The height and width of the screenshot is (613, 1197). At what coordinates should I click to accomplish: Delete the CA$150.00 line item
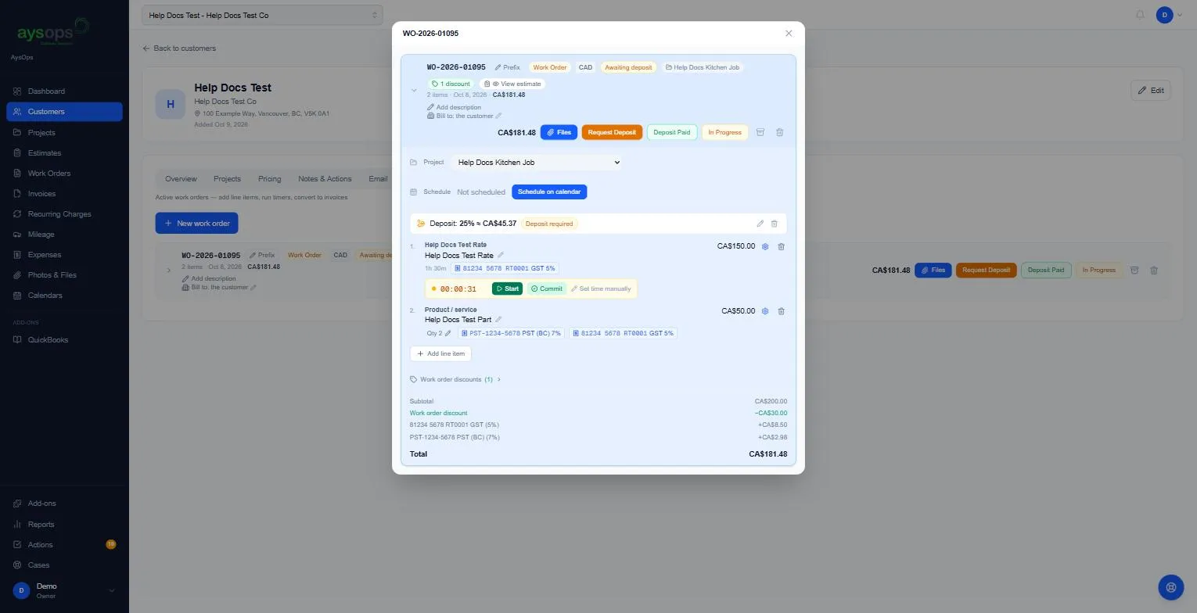[x=781, y=246]
